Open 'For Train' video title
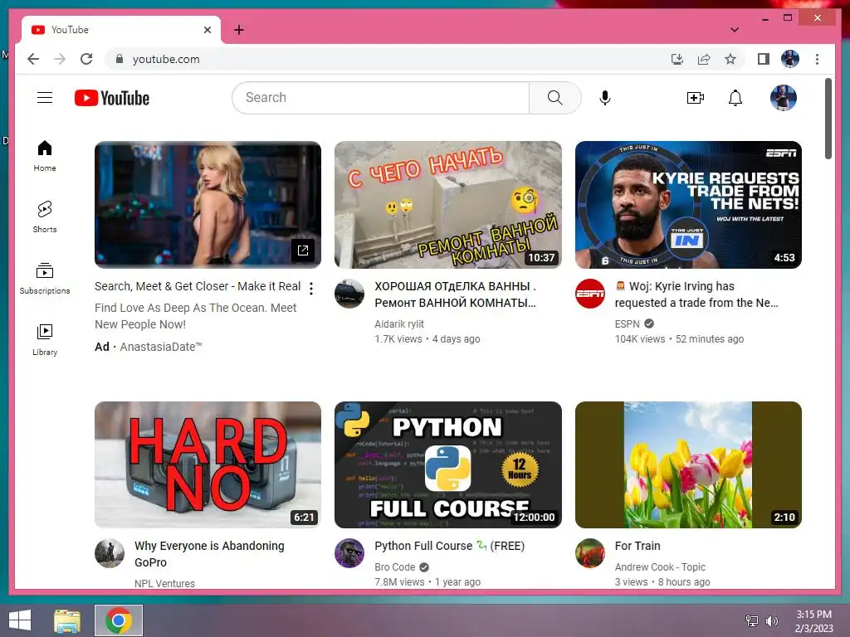850x637 pixels. click(x=637, y=546)
